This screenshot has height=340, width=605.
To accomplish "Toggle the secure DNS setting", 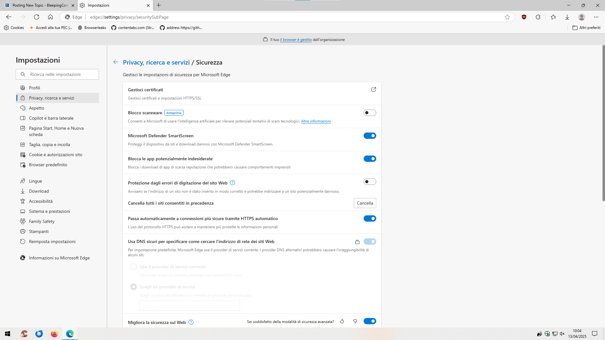I will [370, 241].
